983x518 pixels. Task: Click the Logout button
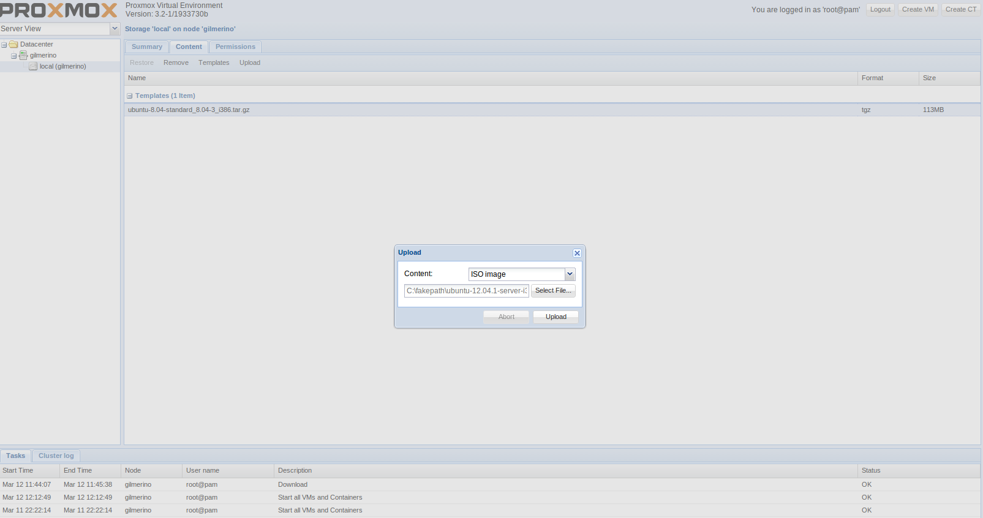[x=880, y=10]
